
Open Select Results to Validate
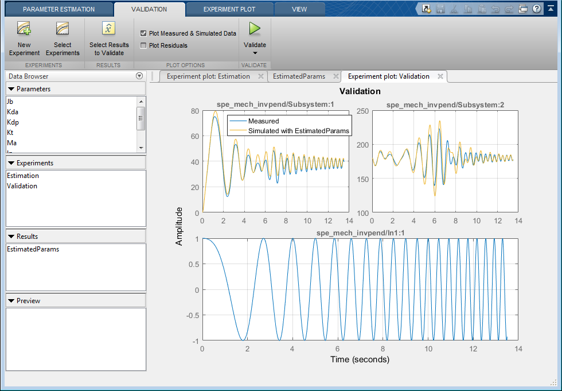click(x=109, y=29)
